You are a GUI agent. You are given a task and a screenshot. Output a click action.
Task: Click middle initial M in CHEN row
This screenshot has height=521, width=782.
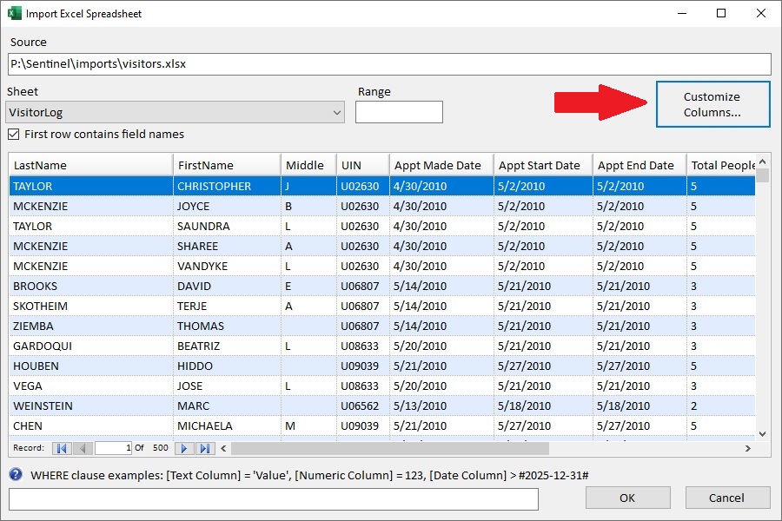click(308, 425)
